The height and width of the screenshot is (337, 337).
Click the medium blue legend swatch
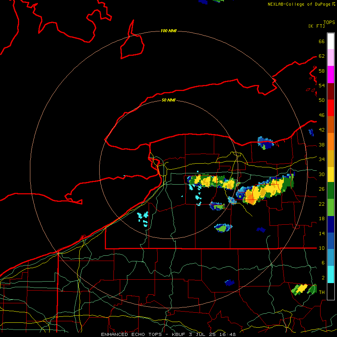(x=331, y=241)
